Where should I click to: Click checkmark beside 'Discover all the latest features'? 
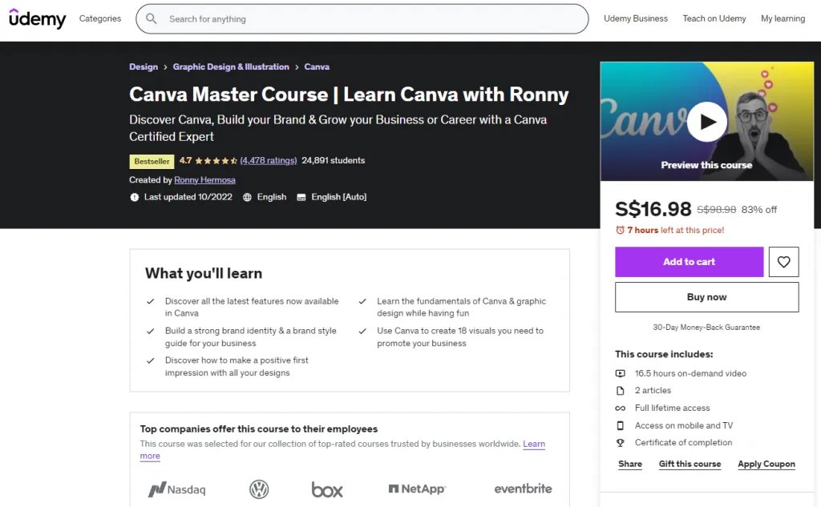(x=150, y=301)
